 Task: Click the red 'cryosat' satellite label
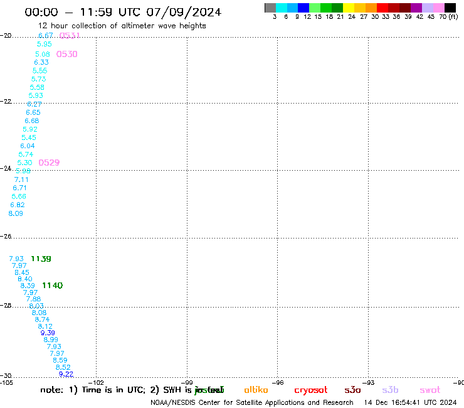tap(311, 390)
